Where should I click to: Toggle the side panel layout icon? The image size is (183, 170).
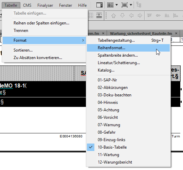pyautogui.click(x=99, y=5)
